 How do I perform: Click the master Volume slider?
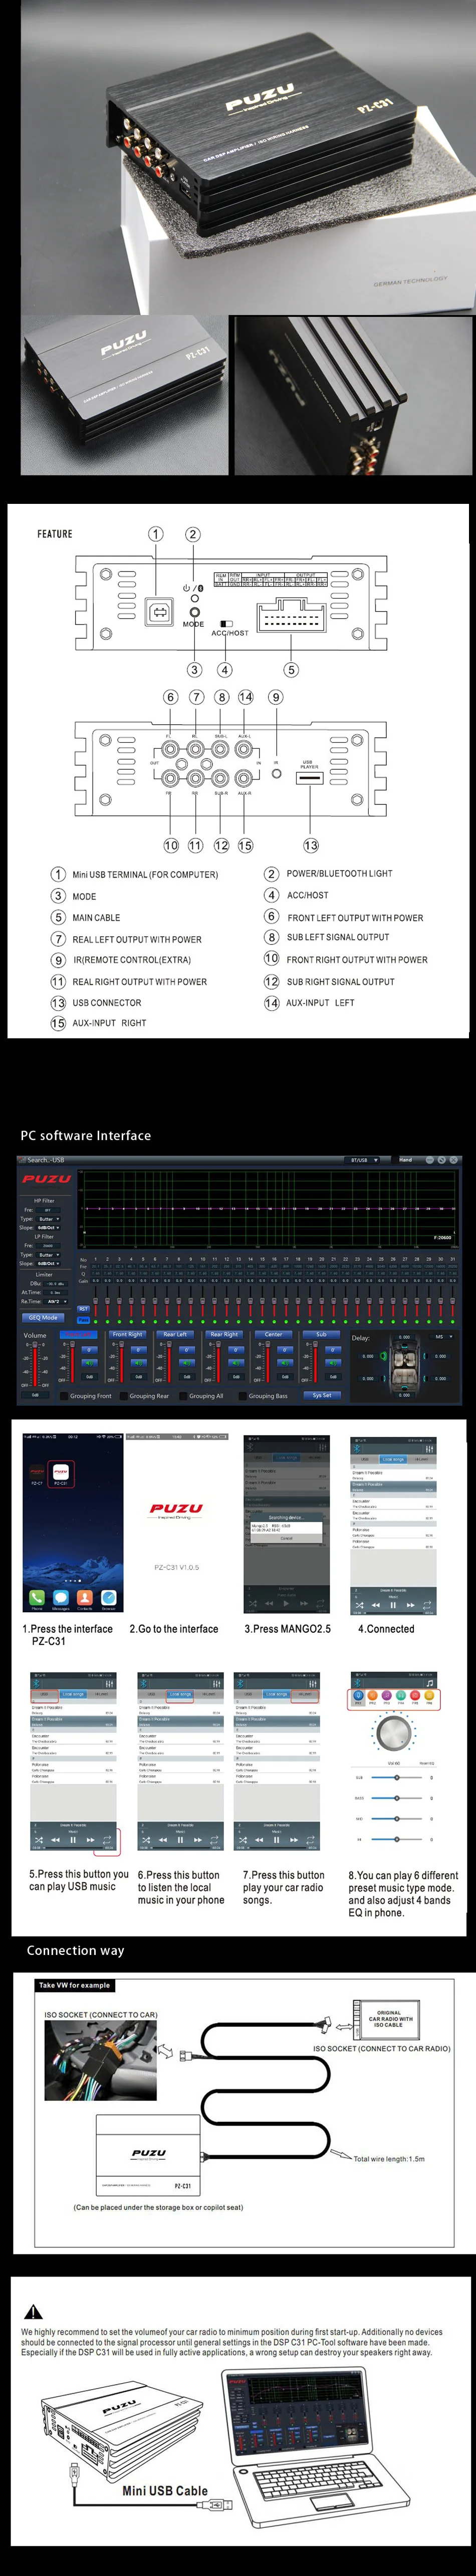coord(34,1364)
